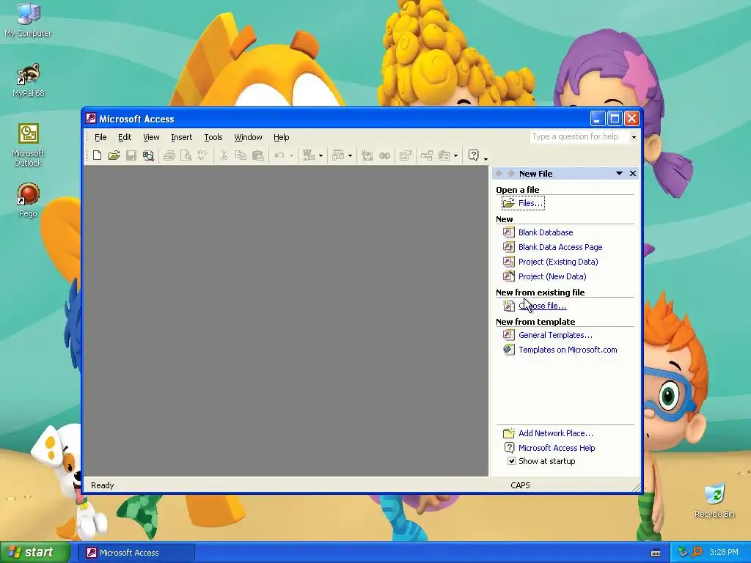Click the Properties toolbar icon

click(x=405, y=155)
